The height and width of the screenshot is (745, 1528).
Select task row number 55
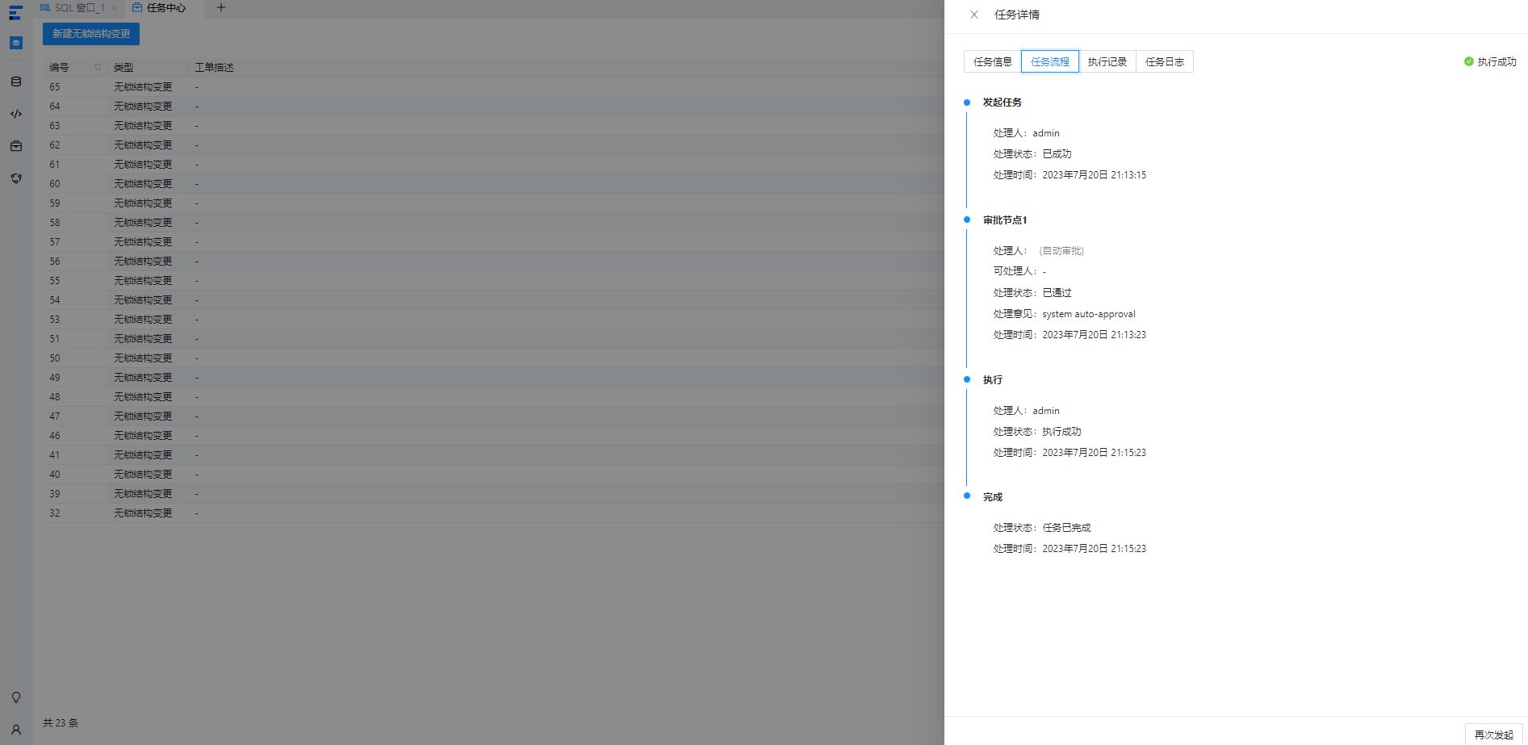tap(492, 281)
